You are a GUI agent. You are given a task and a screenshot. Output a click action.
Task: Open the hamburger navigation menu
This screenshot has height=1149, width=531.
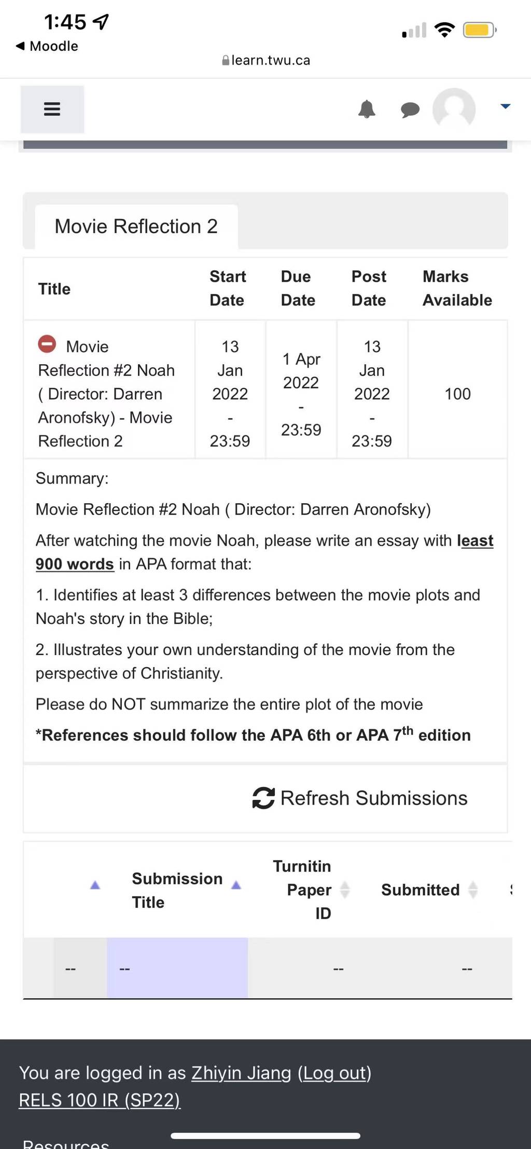tap(52, 109)
